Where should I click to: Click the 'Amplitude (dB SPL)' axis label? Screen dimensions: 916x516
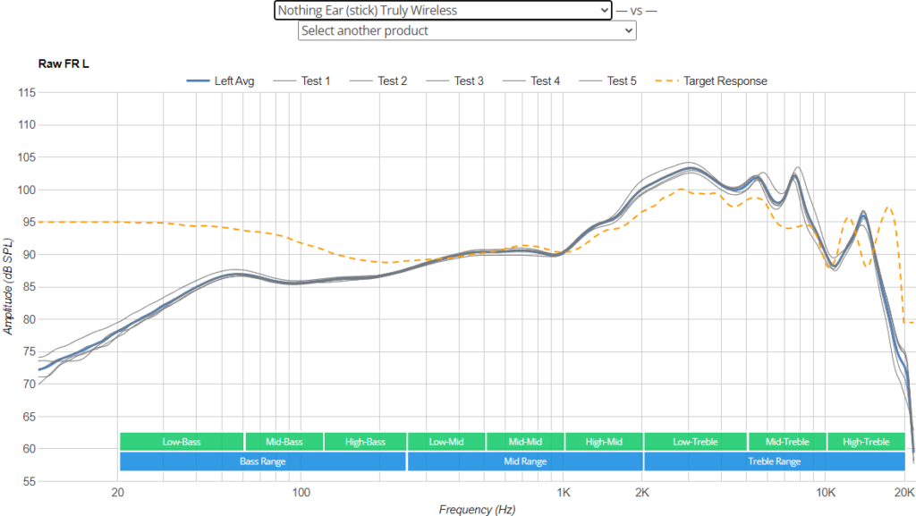click(x=7, y=286)
